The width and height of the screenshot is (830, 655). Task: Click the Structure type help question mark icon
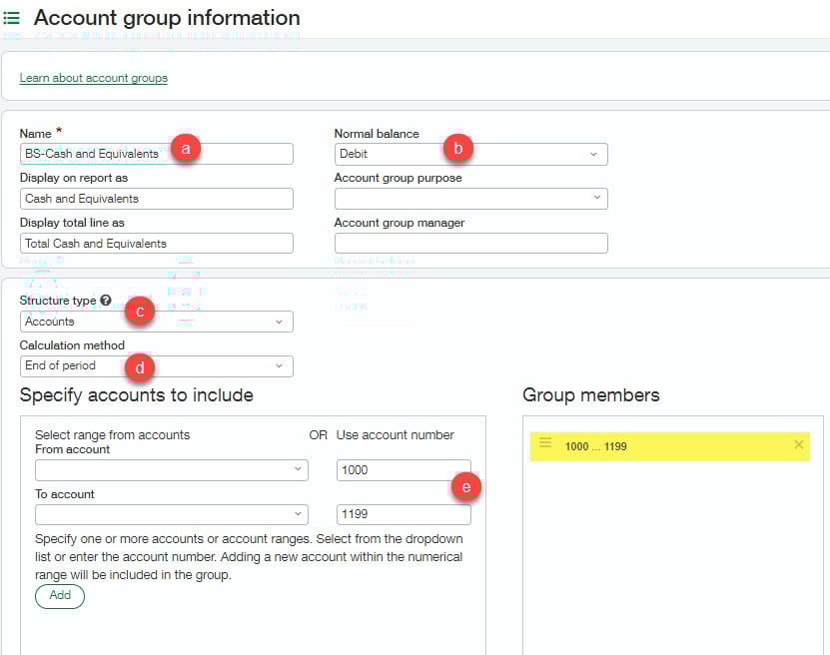tap(106, 301)
